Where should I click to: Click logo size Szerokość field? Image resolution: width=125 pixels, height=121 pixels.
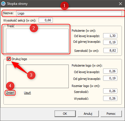pyautogui.click(x=110, y=91)
